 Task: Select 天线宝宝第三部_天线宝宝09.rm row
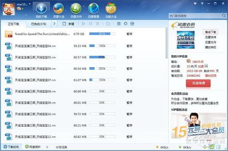pos(83,103)
